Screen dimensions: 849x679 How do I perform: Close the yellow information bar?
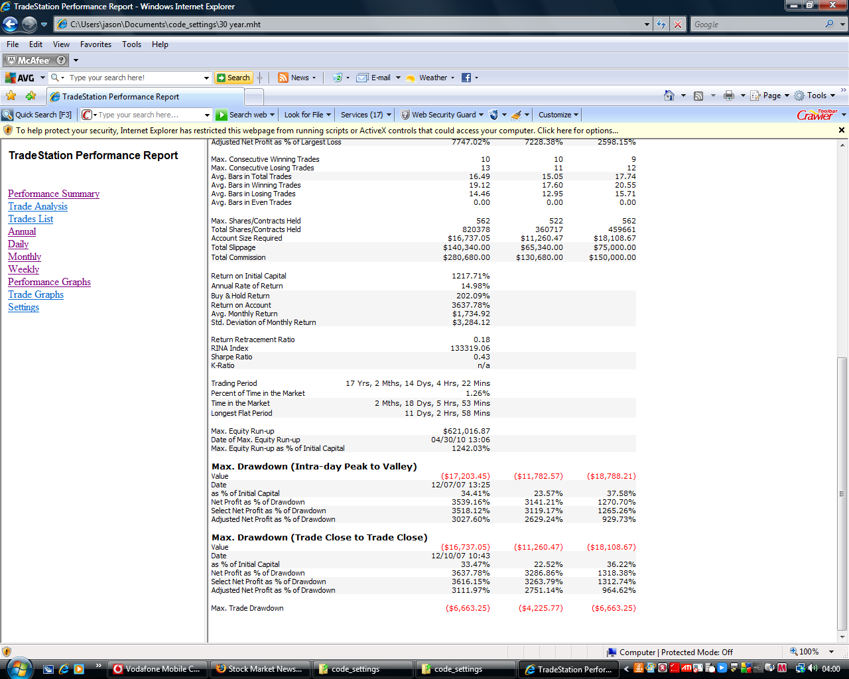coord(842,130)
